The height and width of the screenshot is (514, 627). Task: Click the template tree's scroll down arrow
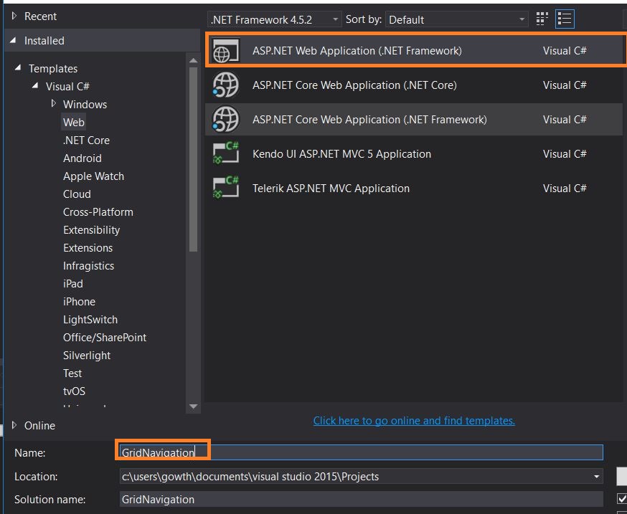pos(193,406)
